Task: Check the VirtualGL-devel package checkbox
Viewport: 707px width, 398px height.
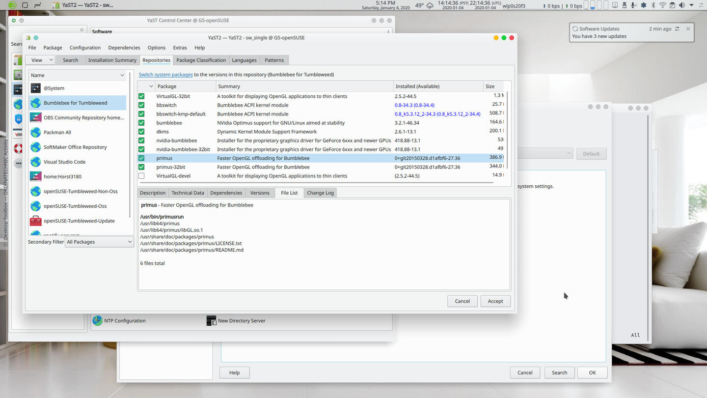Action: (x=141, y=176)
